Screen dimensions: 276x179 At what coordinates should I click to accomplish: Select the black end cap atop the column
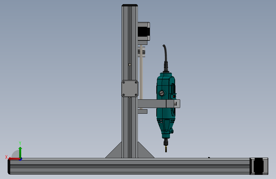(x=130, y=5)
